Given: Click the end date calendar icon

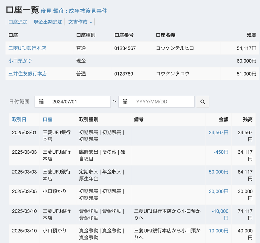Looking at the screenshot, I should [x=125, y=102].
